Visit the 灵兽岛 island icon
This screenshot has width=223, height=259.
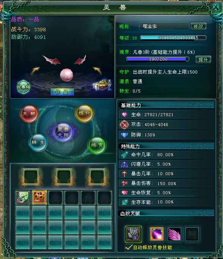pos(103,85)
